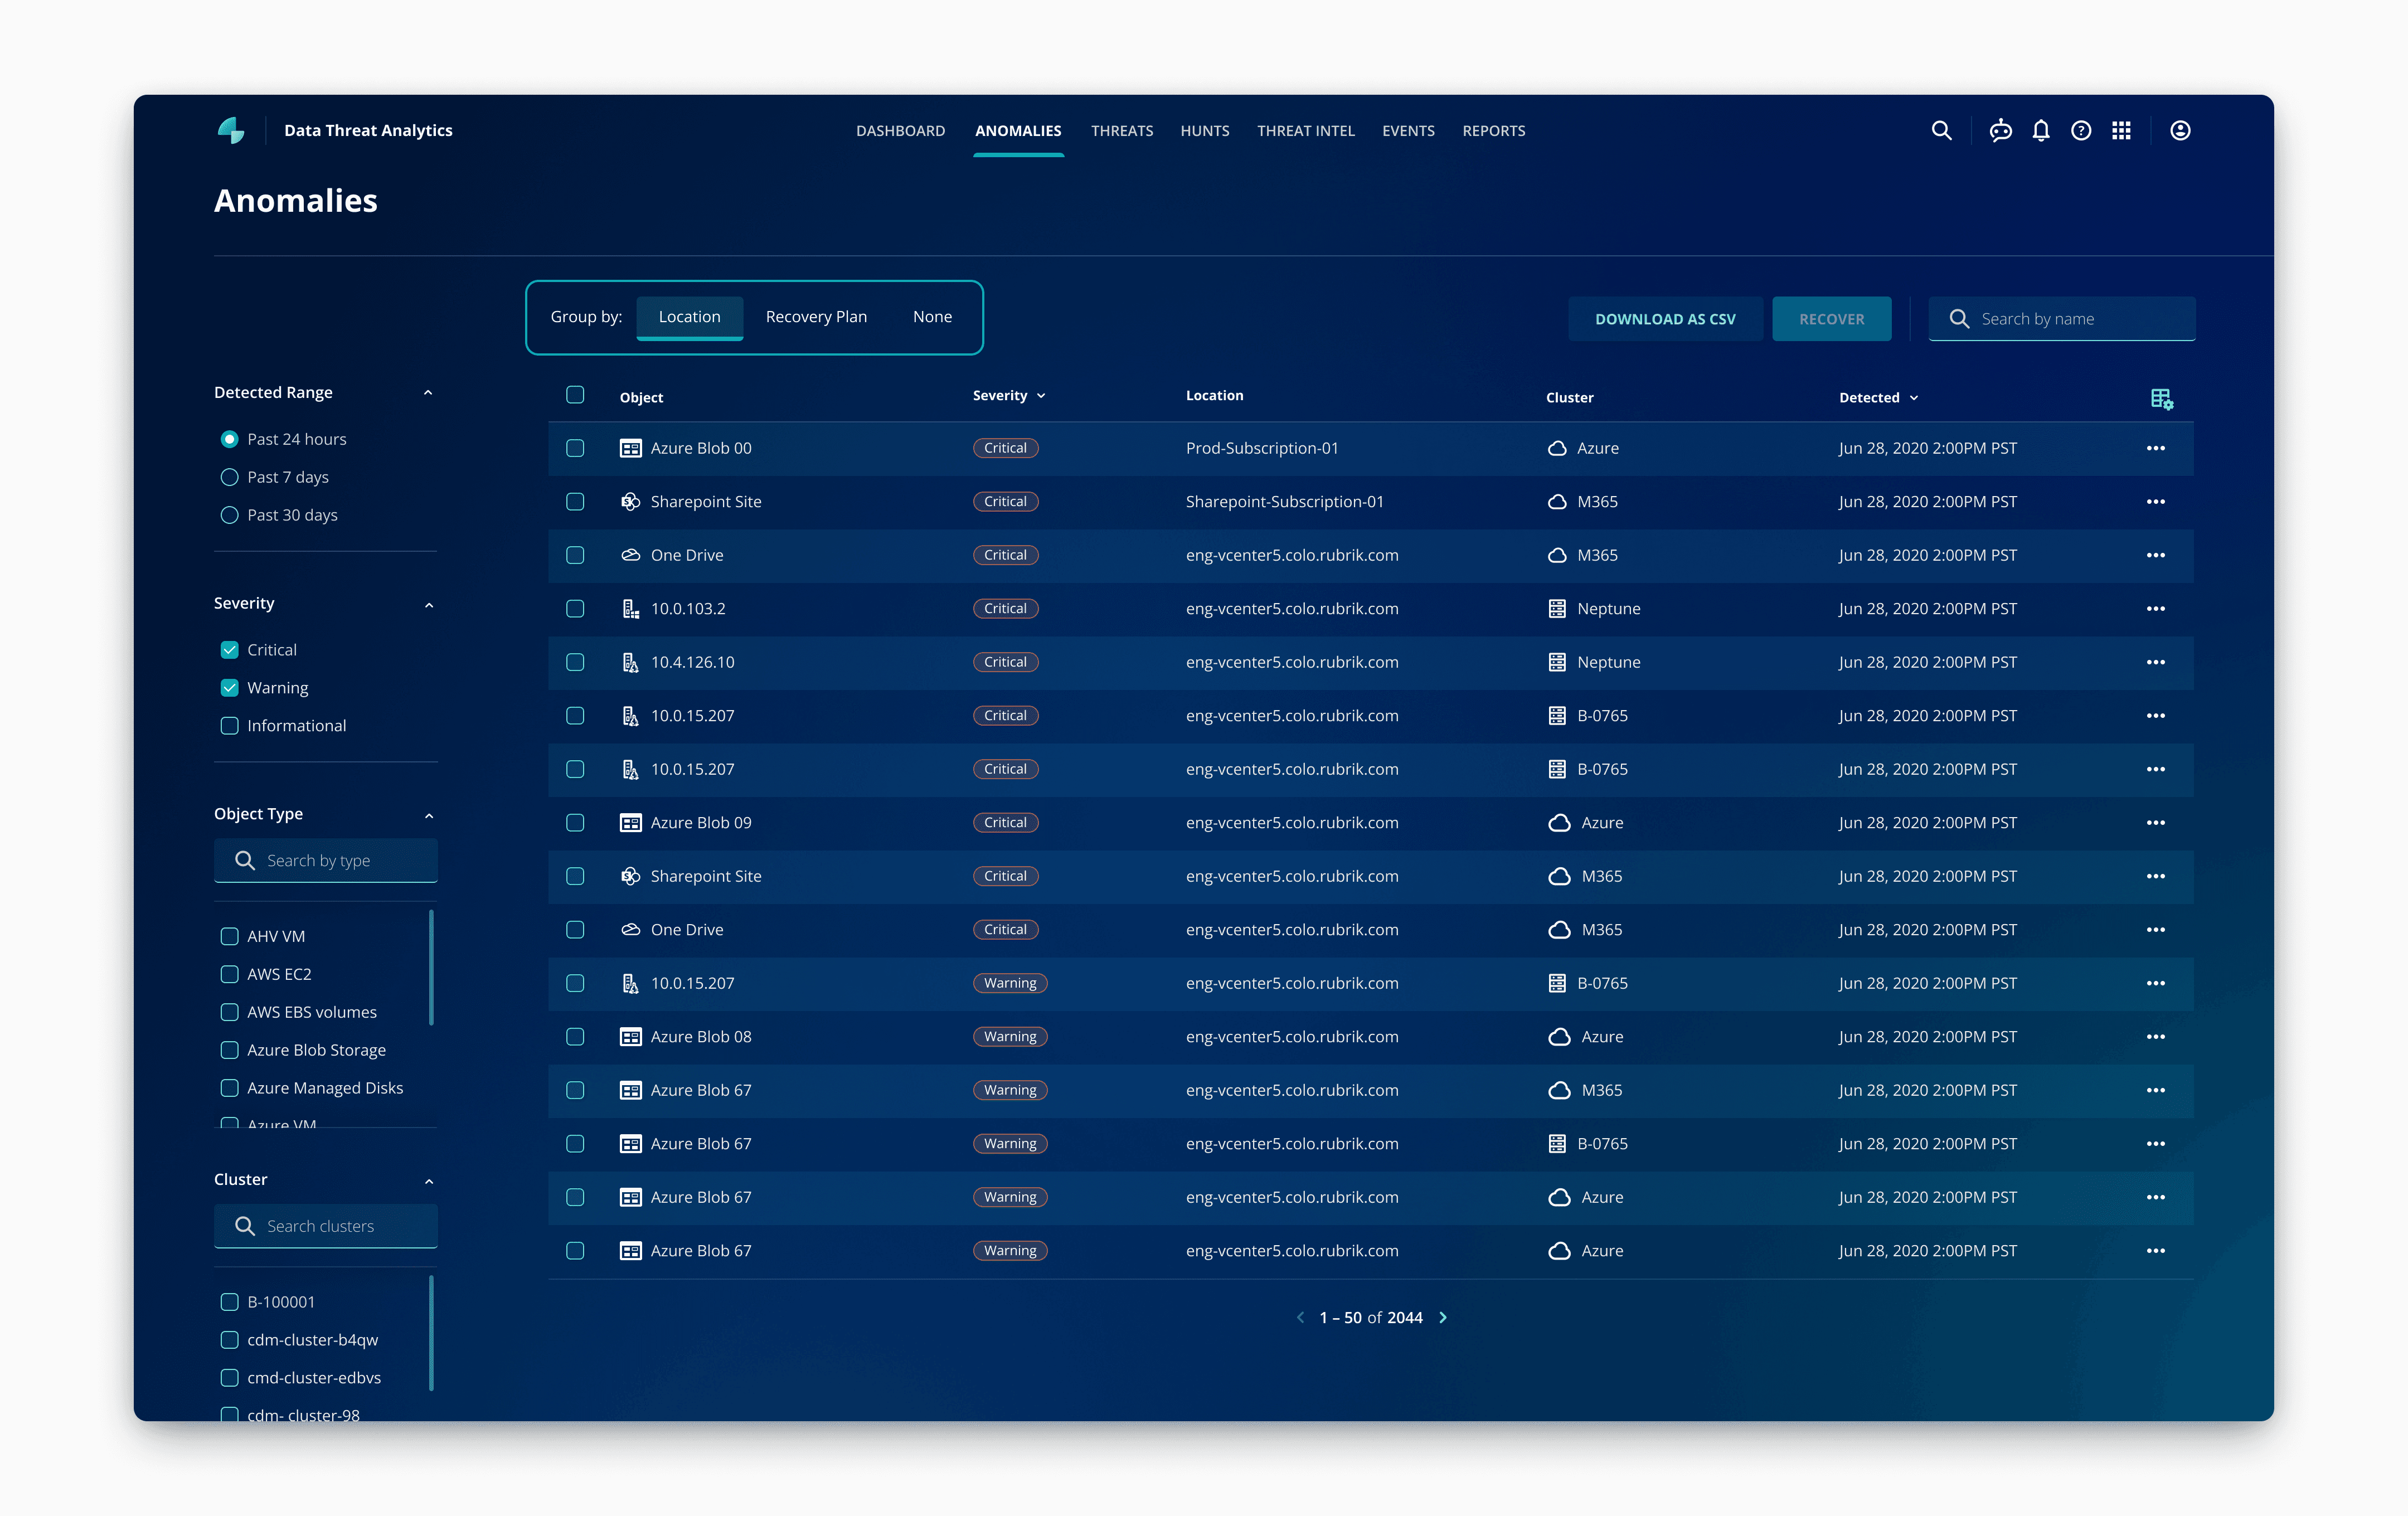The width and height of the screenshot is (2408, 1516).
Task: Click the notifications bell icon
Action: click(x=2041, y=131)
